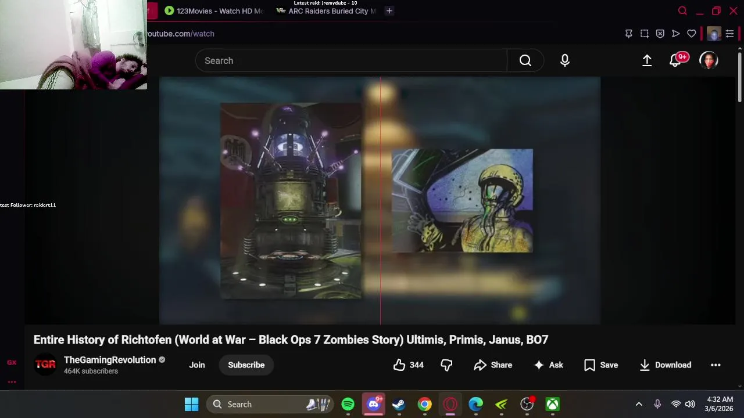Screen dimensions: 744x418
Task: Add page to bookmarks heart icon
Action: click(691, 34)
